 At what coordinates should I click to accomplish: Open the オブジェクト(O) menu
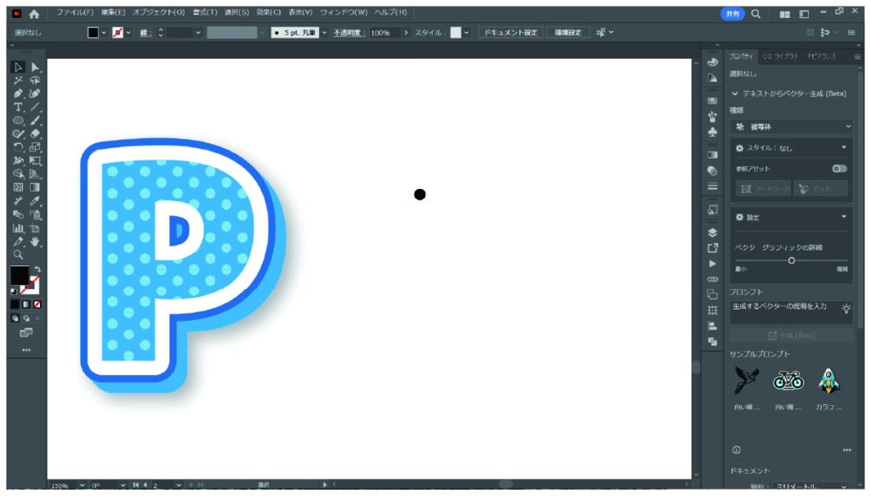159,12
